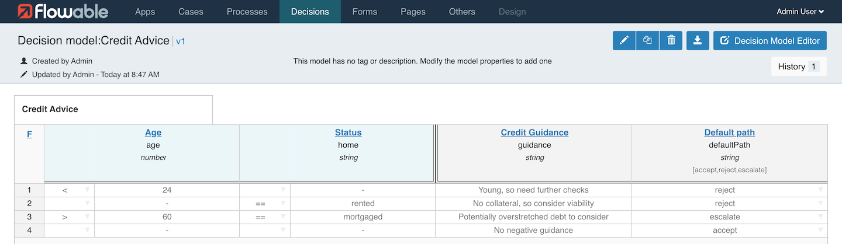Viewport: 842px width, 244px height.
Task: Expand row 2 status operator dropdown
Action: coord(283,203)
